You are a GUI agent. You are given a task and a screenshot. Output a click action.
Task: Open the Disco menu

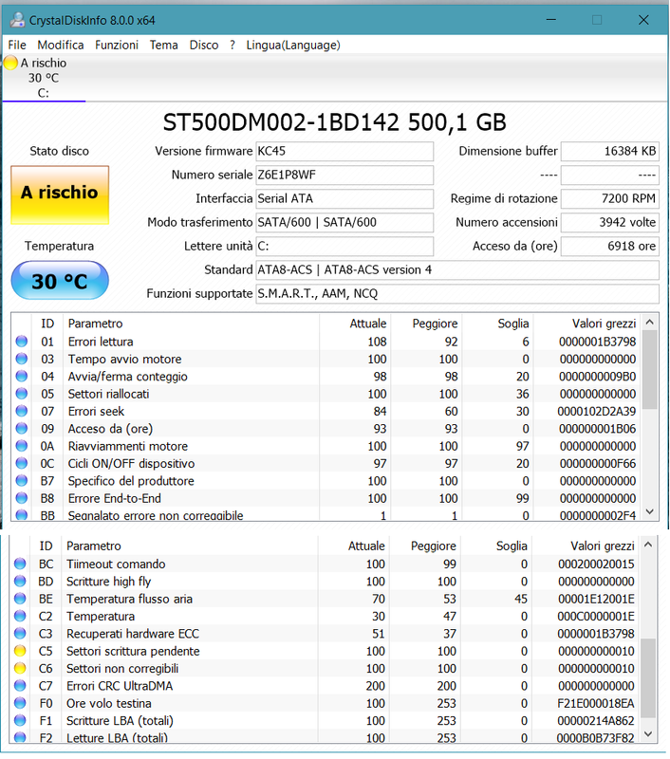(x=204, y=45)
